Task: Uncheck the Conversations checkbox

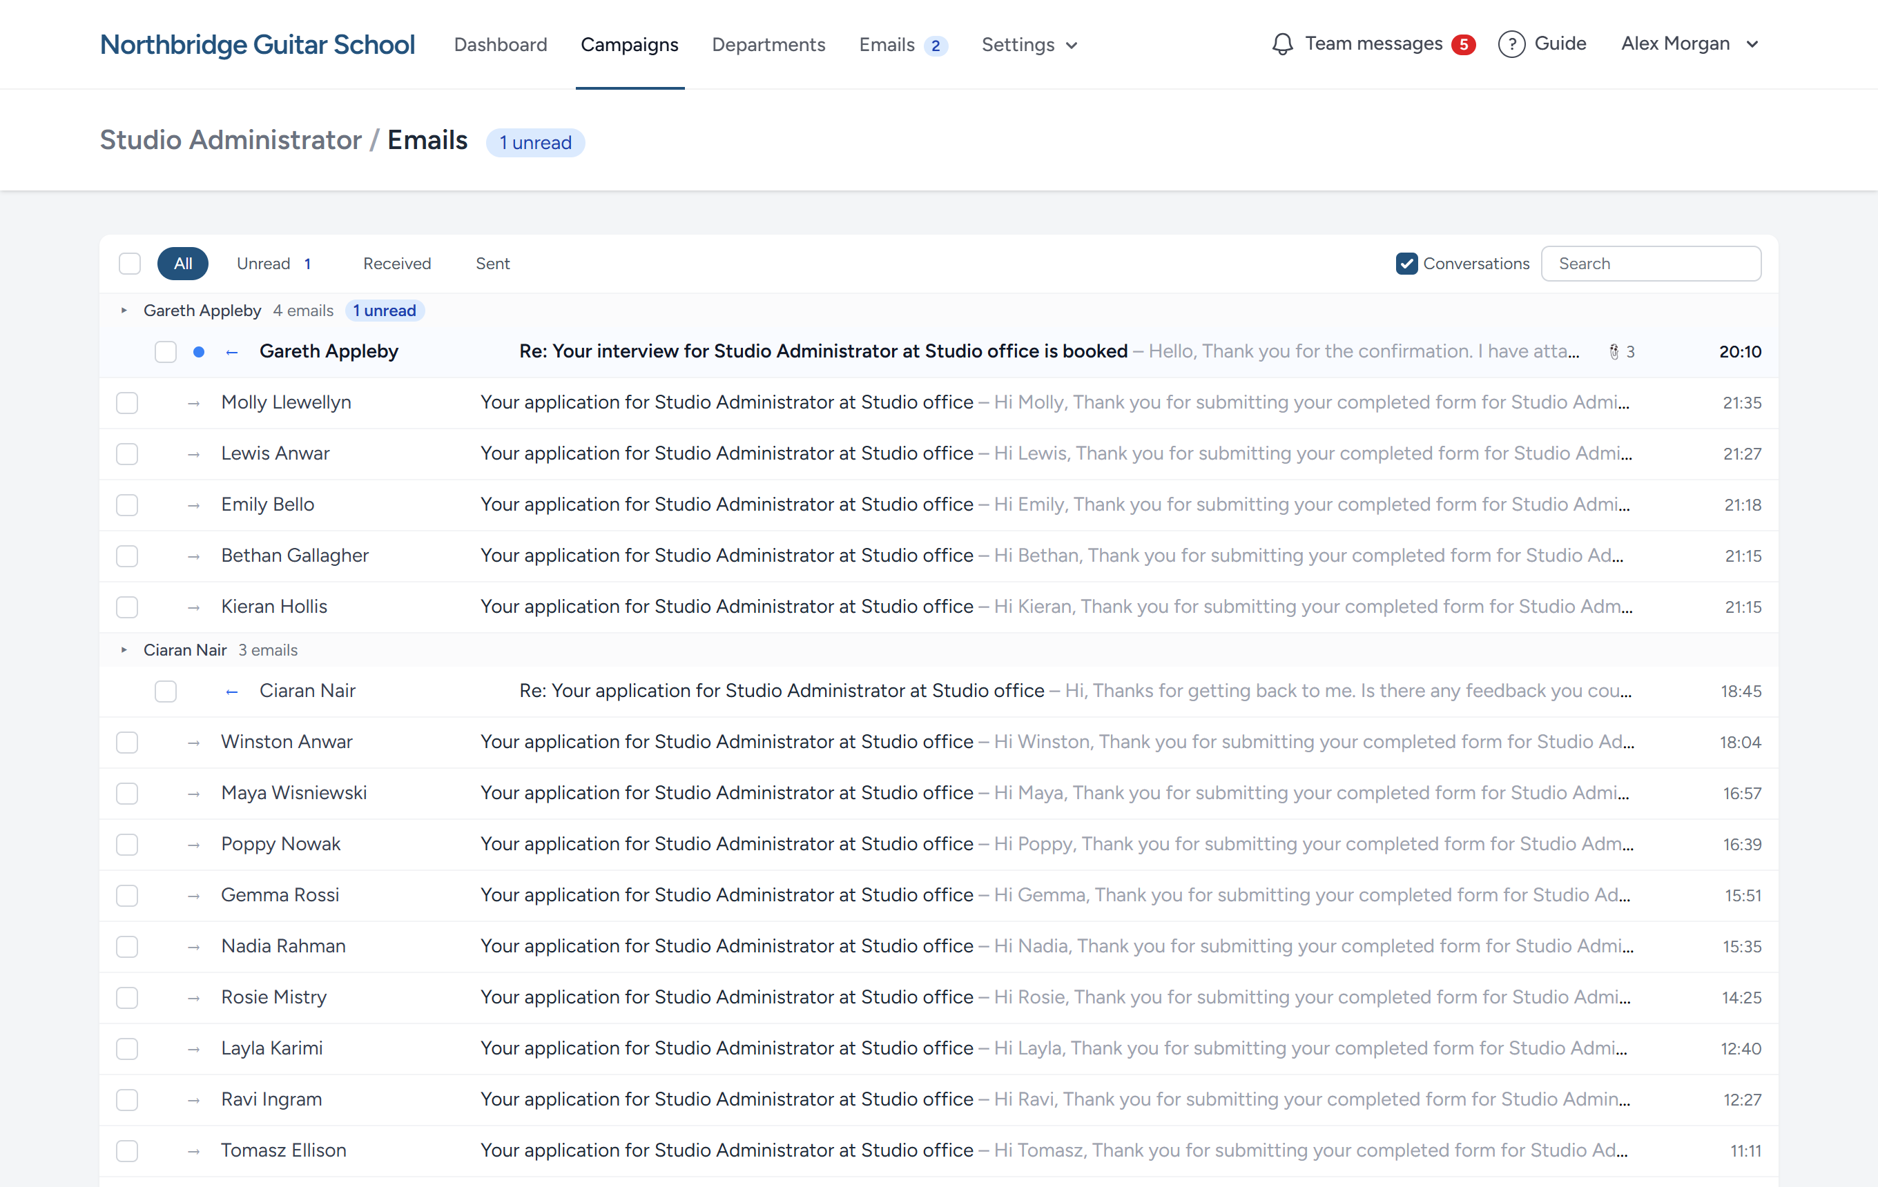Action: [1406, 264]
